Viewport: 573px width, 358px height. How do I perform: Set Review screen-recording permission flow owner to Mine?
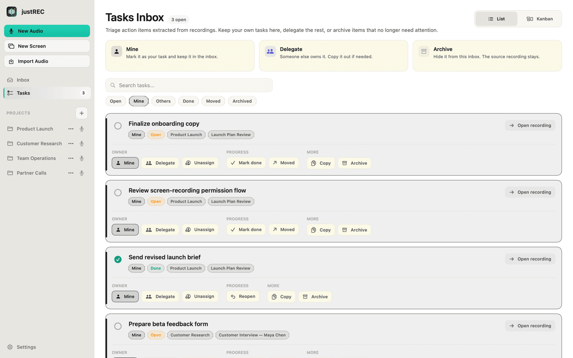pos(125,230)
